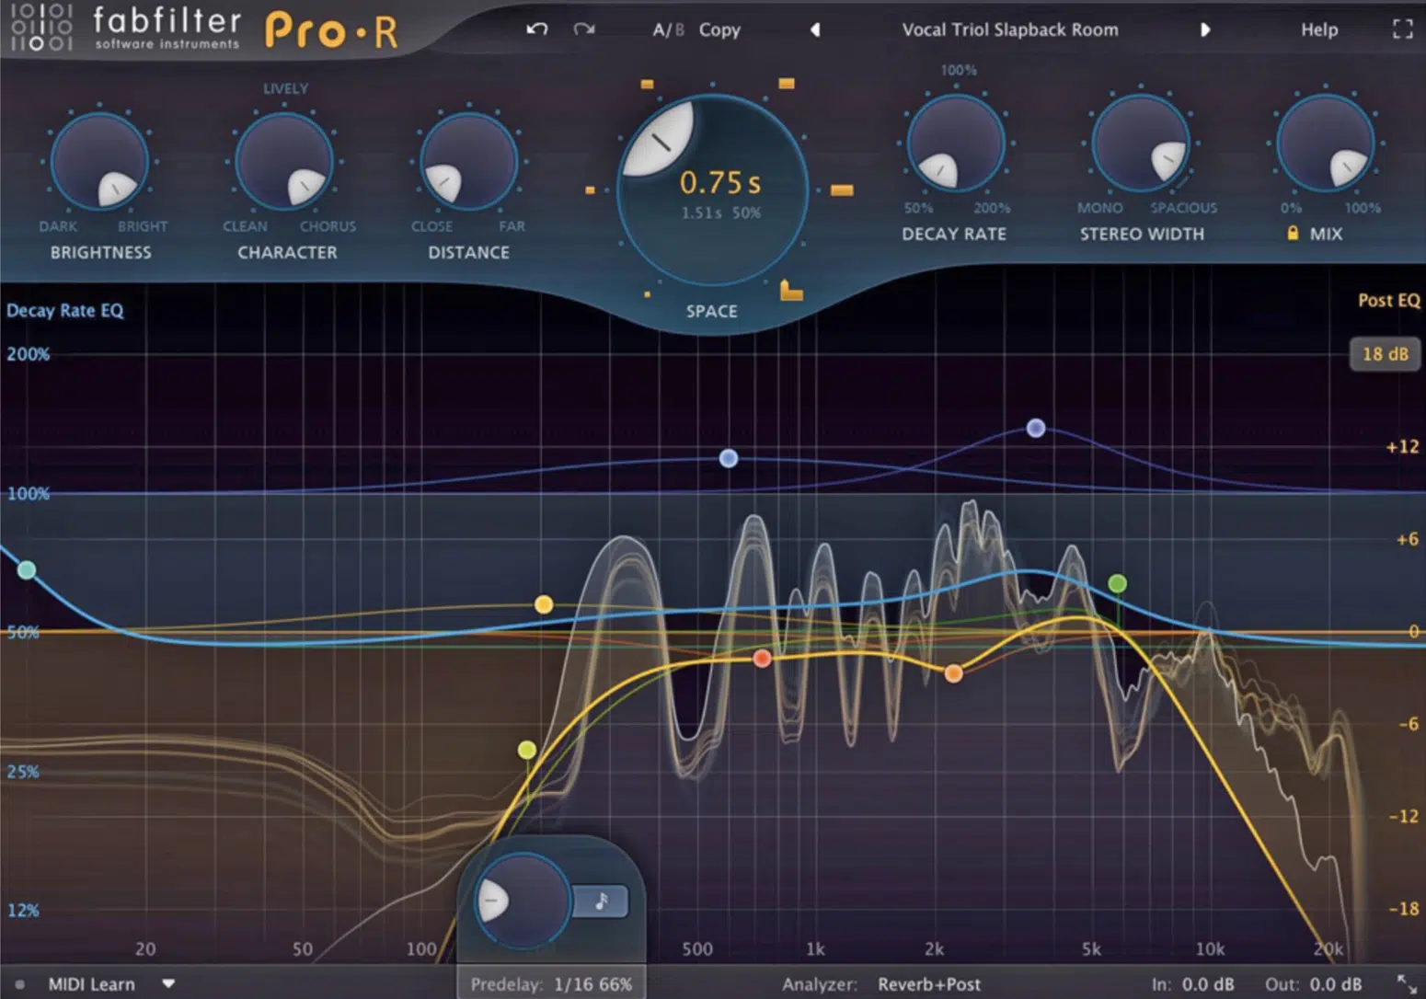Image resolution: width=1426 pixels, height=999 pixels.
Task: Click the In: 0.0 dB input level
Action: click(x=1193, y=984)
